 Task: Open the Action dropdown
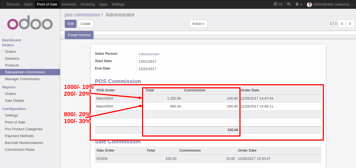coord(198,24)
